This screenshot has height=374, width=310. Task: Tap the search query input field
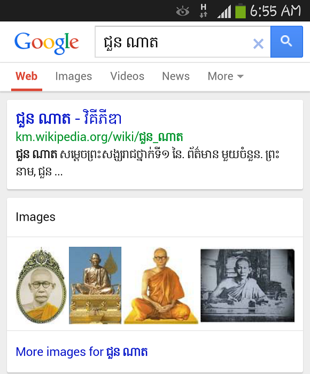pyautogui.click(x=173, y=42)
